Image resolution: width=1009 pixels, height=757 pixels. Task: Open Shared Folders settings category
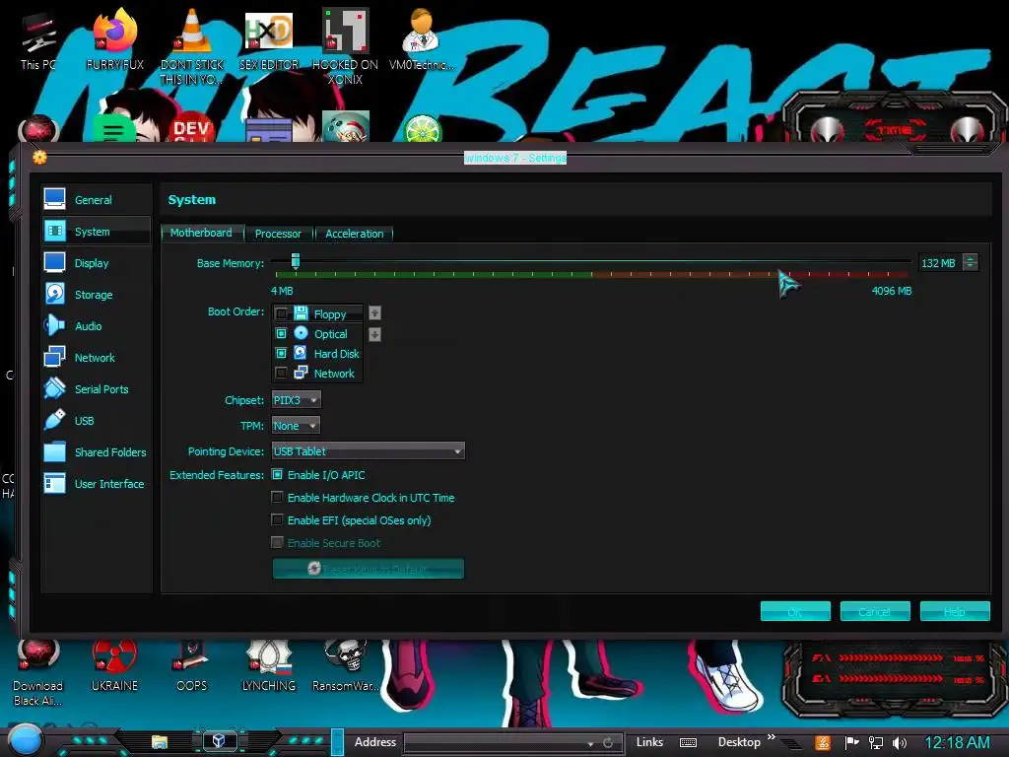click(97, 451)
